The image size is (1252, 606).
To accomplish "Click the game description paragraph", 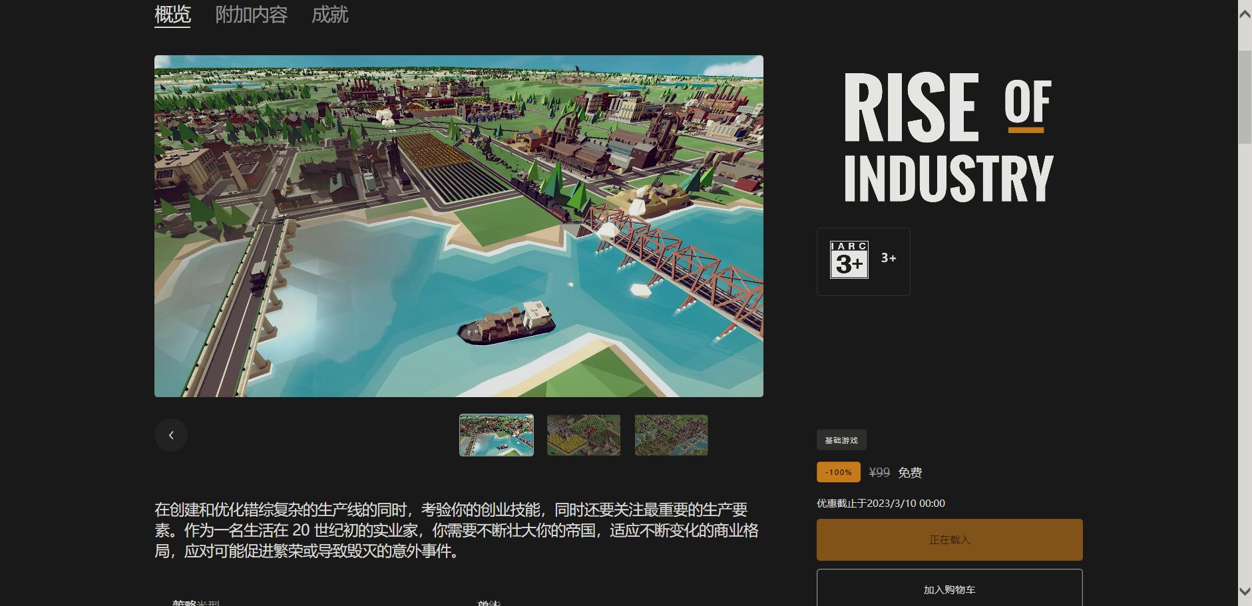I will [457, 530].
